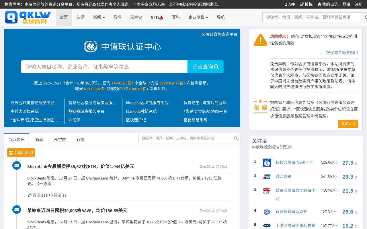Open the 量化交易系统 platform link
Viewport: 367px width, 229px height.
click(x=195, y=120)
